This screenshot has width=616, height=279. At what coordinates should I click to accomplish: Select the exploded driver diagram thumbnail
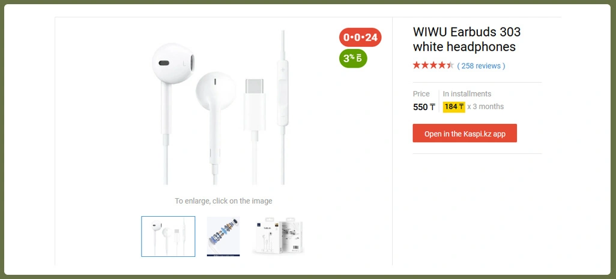click(223, 236)
